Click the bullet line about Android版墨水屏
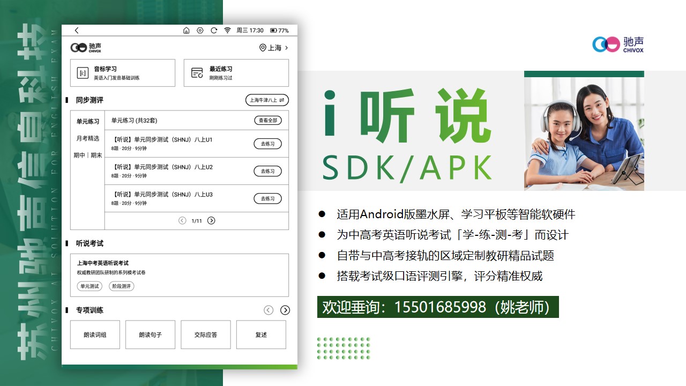Screen dimensions: 686x386 tap(456, 214)
